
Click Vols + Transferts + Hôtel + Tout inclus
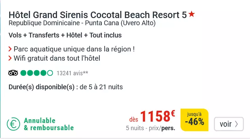(65, 35)
